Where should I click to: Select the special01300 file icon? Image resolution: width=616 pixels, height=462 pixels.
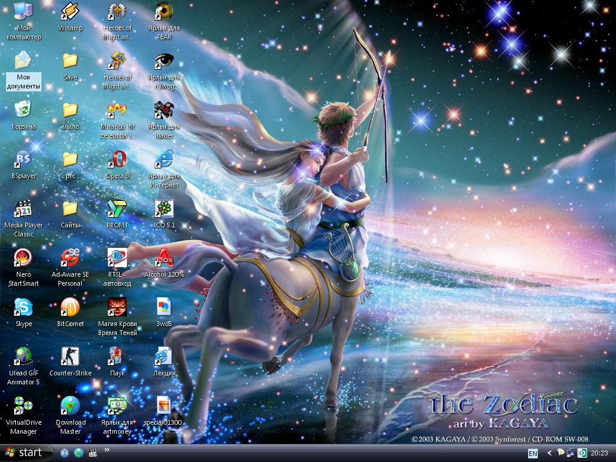click(164, 411)
